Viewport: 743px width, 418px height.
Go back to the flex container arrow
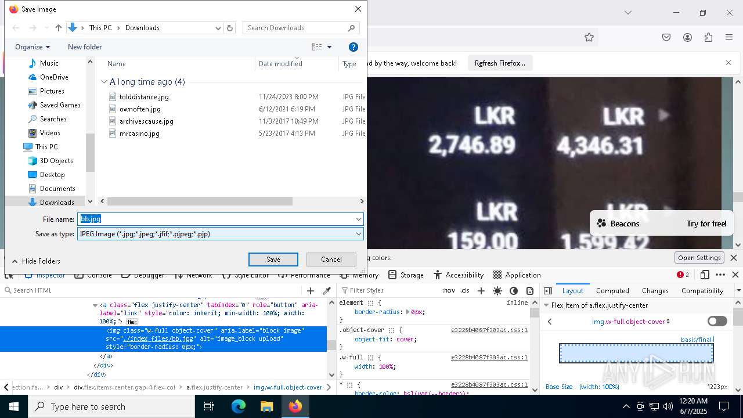pos(550,322)
